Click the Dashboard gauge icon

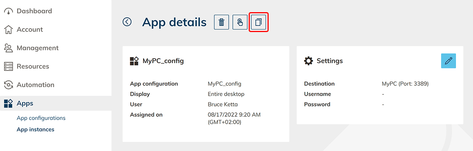[8, 11]
